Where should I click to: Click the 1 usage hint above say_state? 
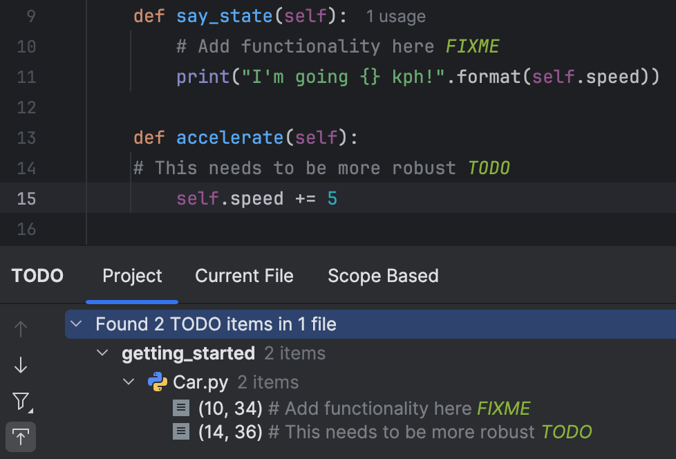(x=395, y=16)
